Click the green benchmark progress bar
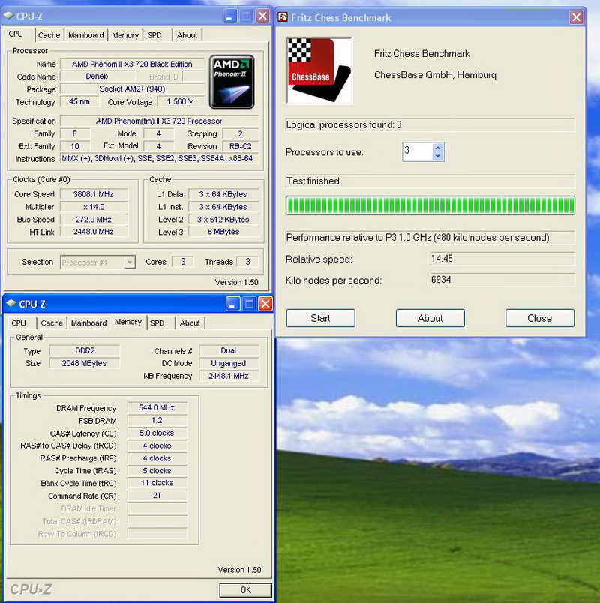 tap(430, 205)
